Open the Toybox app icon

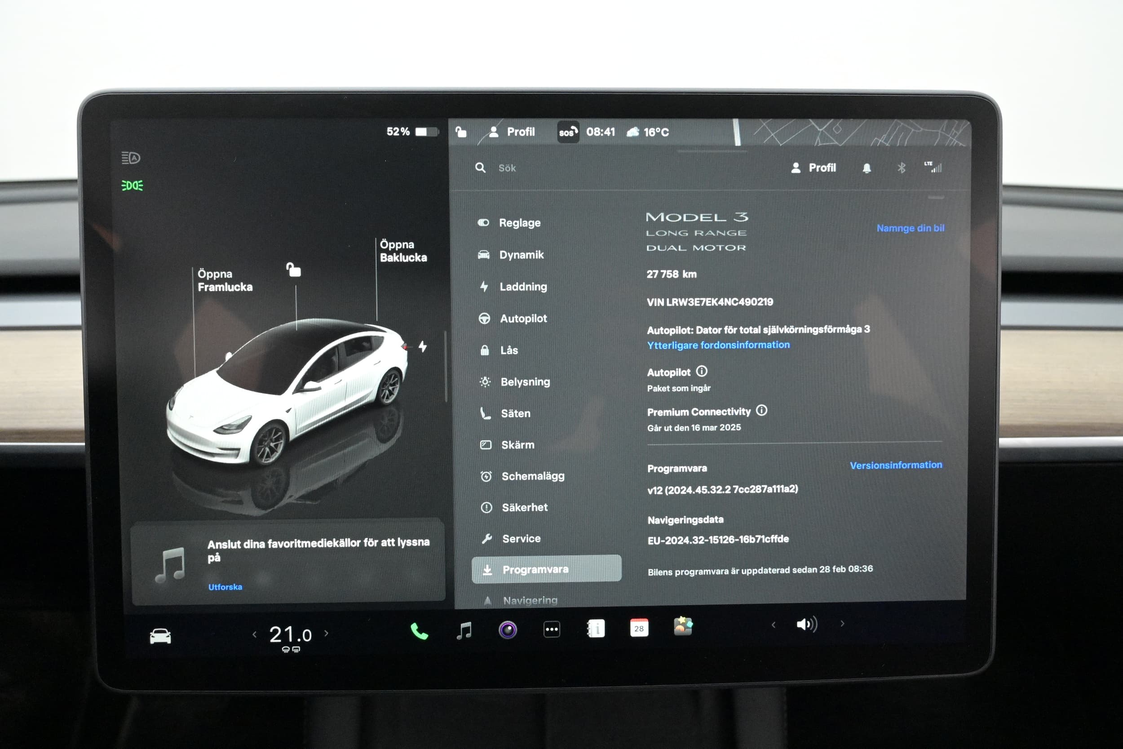click(x=683, y=626)
